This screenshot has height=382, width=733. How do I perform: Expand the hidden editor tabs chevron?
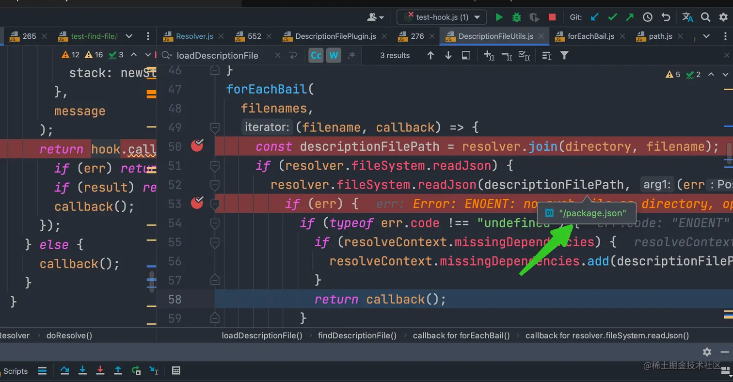tap(706, 36)
